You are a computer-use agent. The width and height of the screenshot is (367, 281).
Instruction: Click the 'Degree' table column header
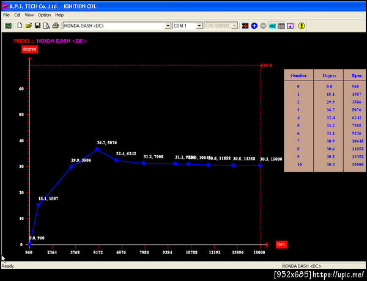tap(329, 76)
